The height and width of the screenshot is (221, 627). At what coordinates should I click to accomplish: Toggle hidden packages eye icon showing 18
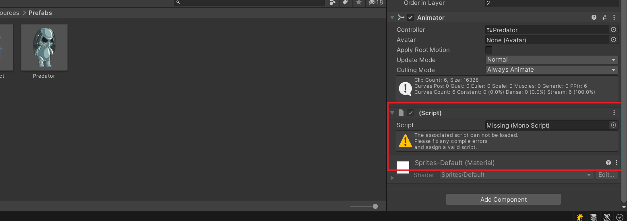[x=375, y=2]
